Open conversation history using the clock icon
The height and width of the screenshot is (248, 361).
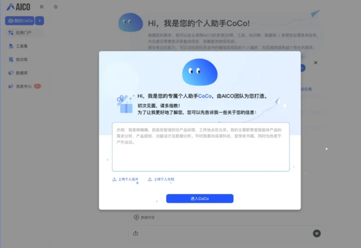point(56,7)
